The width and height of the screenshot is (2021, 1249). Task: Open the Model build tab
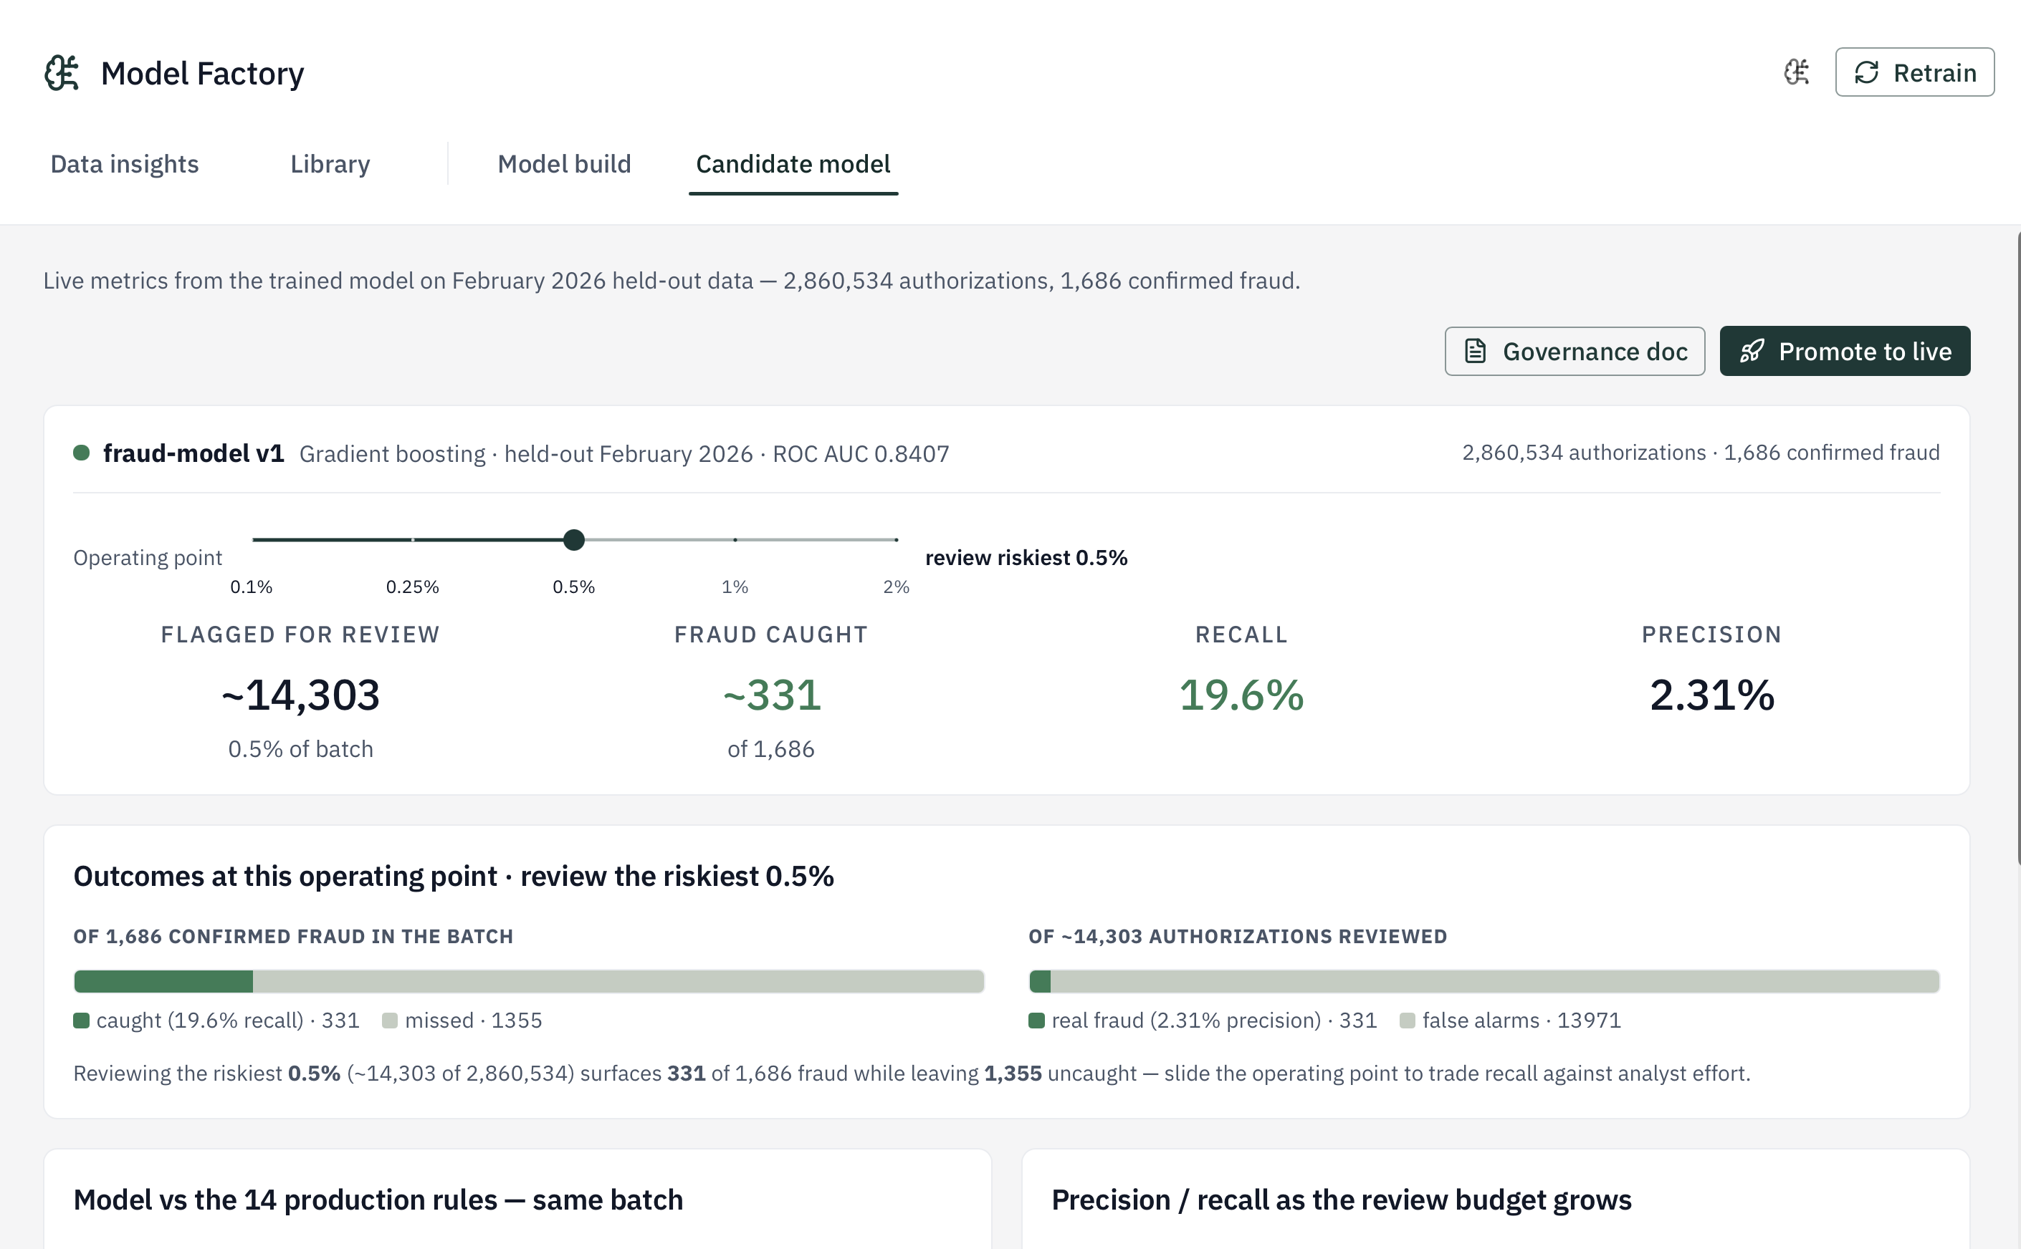[564, 163]
